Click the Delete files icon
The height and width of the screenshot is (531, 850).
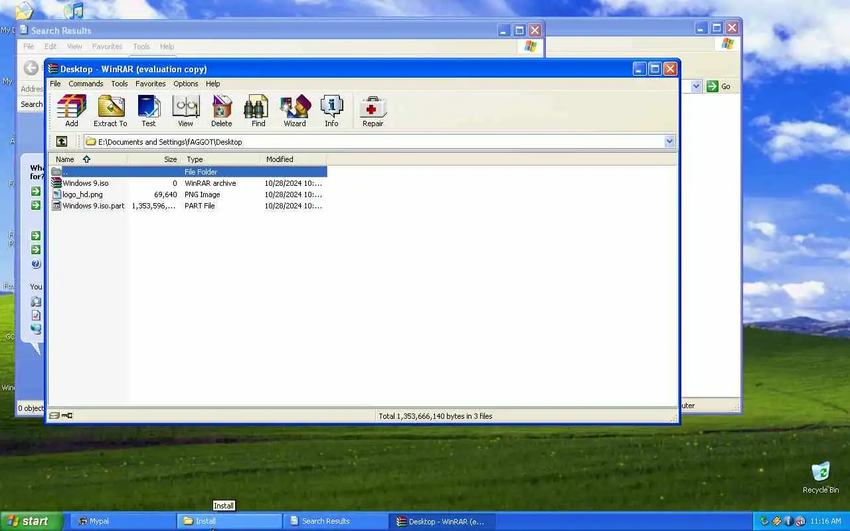222,111
